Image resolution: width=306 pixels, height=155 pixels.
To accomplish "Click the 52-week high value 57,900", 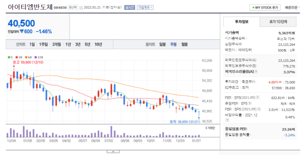I will (277, 88).
